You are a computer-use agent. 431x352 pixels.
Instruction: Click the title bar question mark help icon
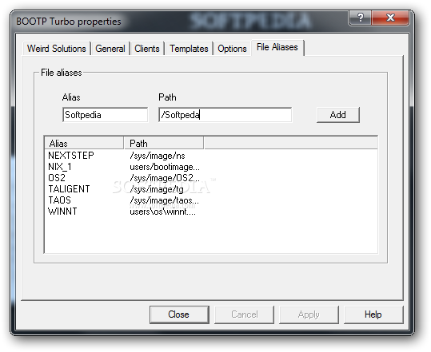tap(360, 18)
